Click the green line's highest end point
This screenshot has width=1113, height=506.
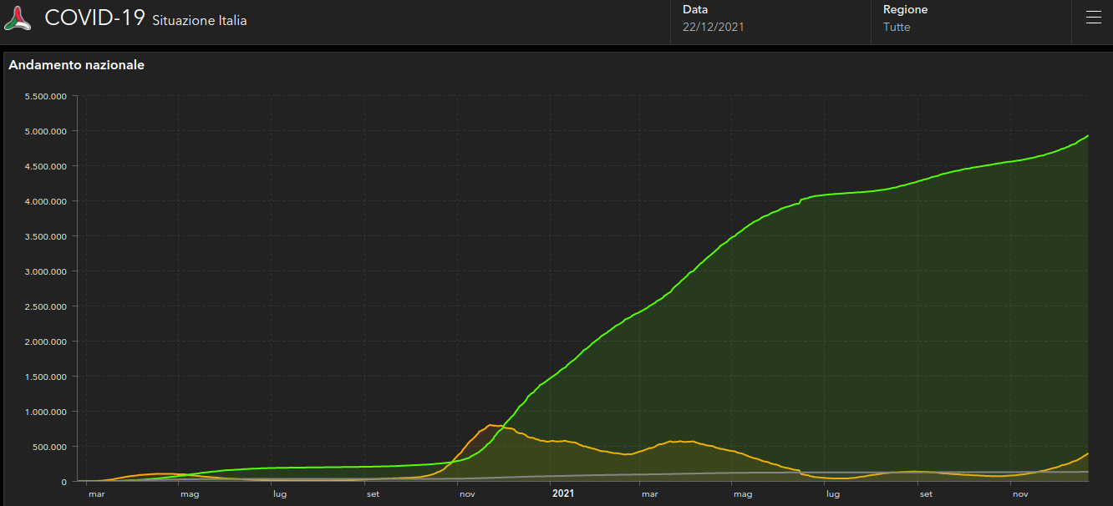(x=1088, y=135)
